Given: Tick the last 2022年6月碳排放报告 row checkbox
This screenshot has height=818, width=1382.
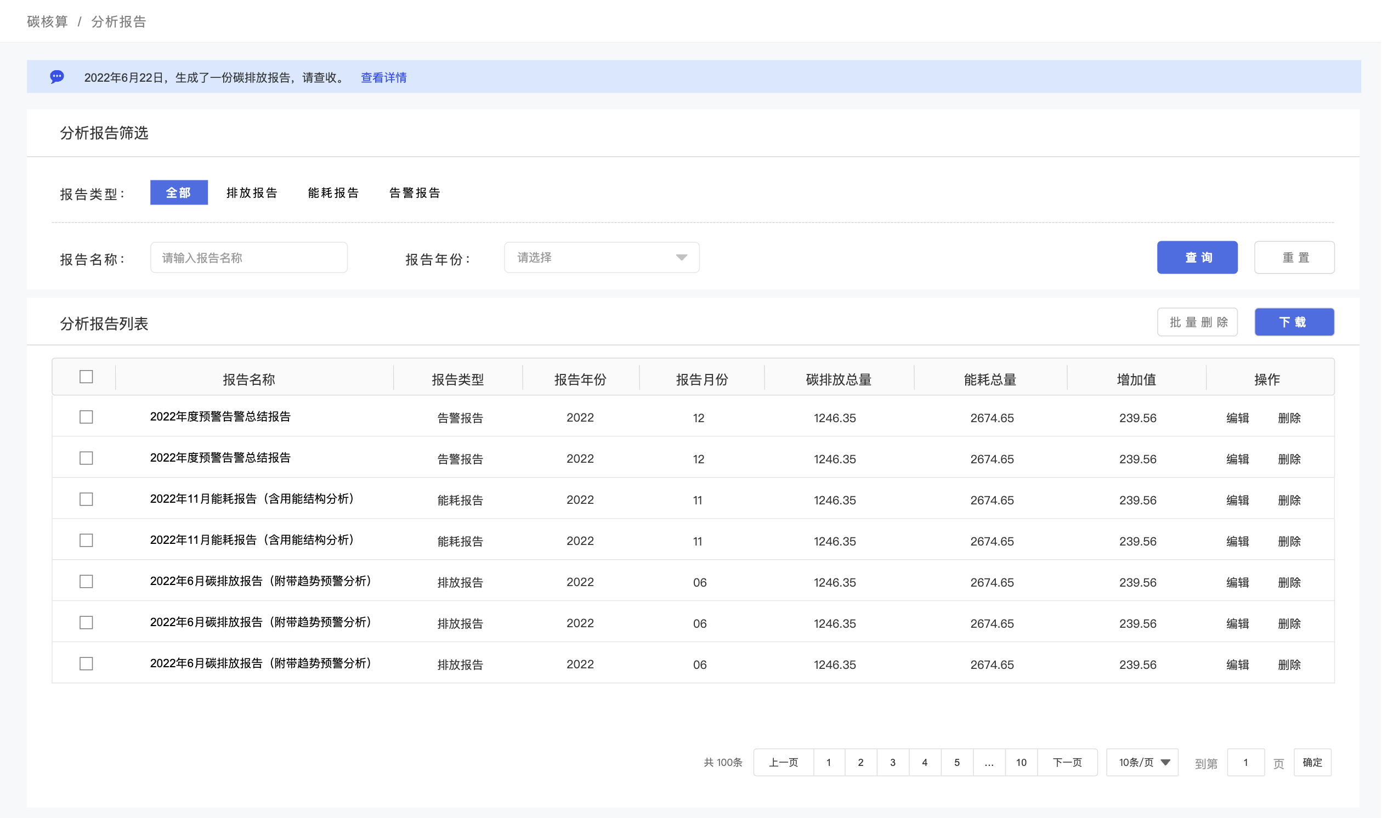Looking at the screenshot, I should (86, 663).
